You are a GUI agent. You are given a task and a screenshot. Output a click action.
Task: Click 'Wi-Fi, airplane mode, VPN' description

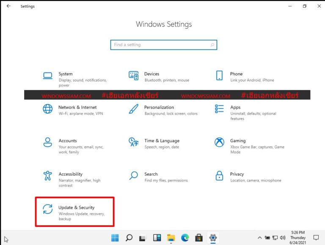tap(81, 113)
